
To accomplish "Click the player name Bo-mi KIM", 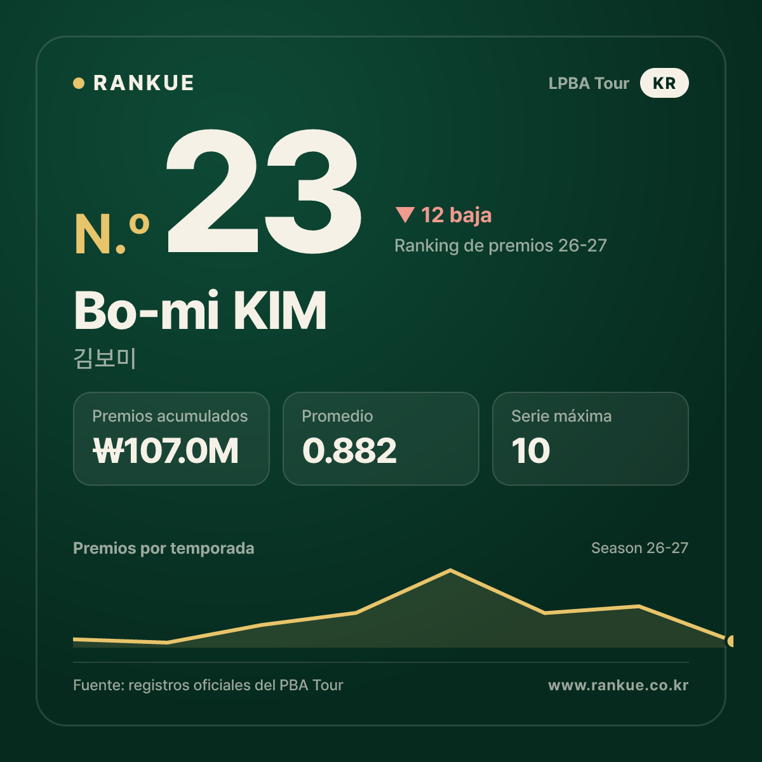I will [x=200, y=311].
